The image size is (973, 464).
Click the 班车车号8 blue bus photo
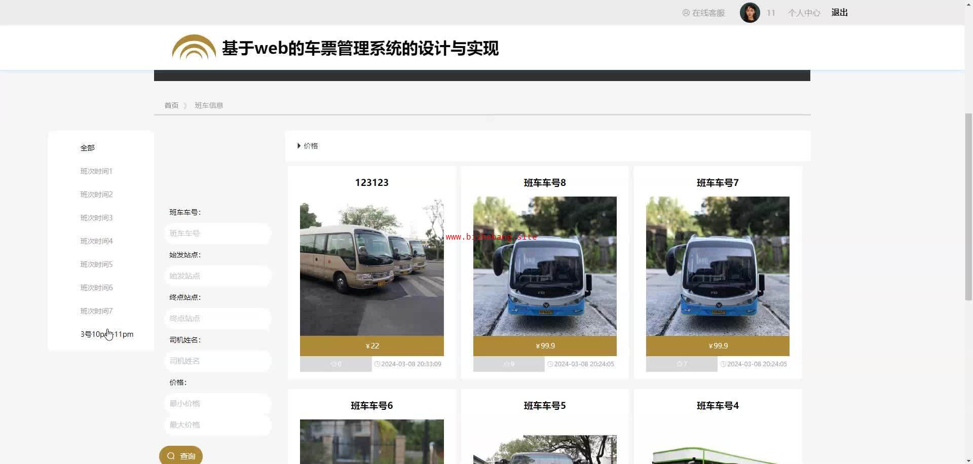[x=545, y=266]
